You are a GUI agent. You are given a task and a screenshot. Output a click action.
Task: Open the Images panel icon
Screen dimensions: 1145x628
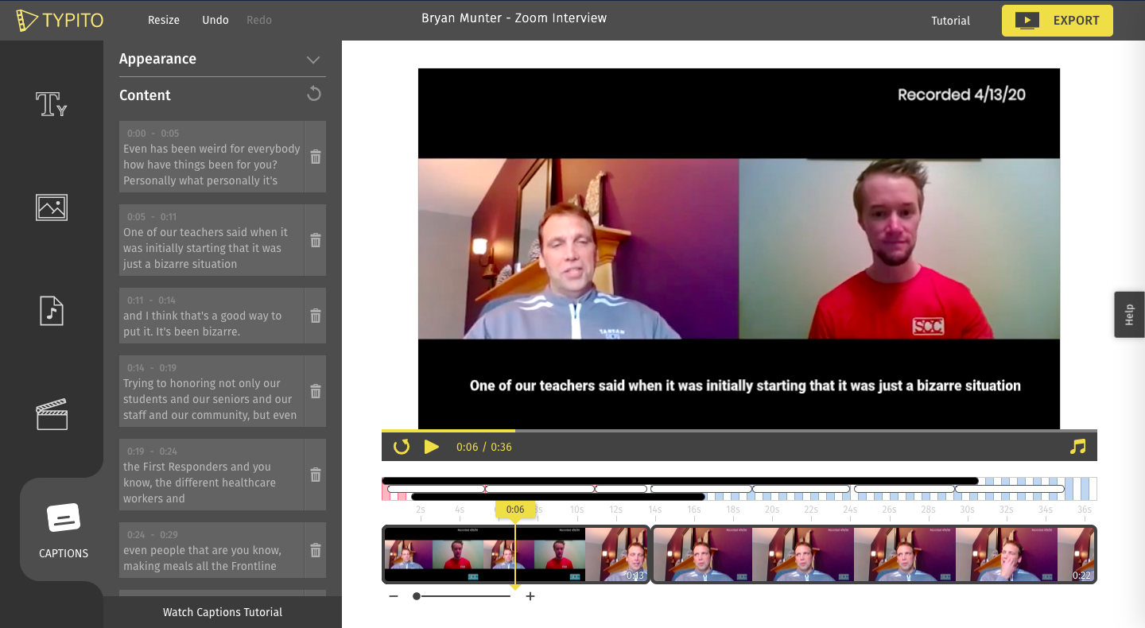[x=52, y=207]
